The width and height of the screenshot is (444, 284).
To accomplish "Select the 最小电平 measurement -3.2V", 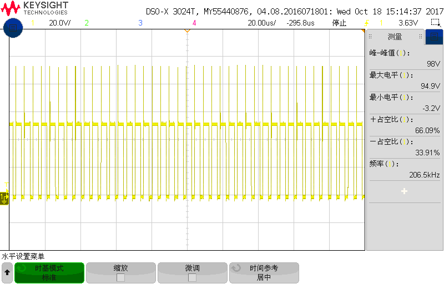I will pyautogui.click(x=405, y=103).
